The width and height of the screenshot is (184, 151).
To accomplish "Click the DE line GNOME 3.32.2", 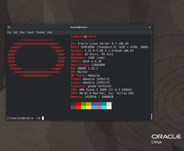I will point(84,68).
